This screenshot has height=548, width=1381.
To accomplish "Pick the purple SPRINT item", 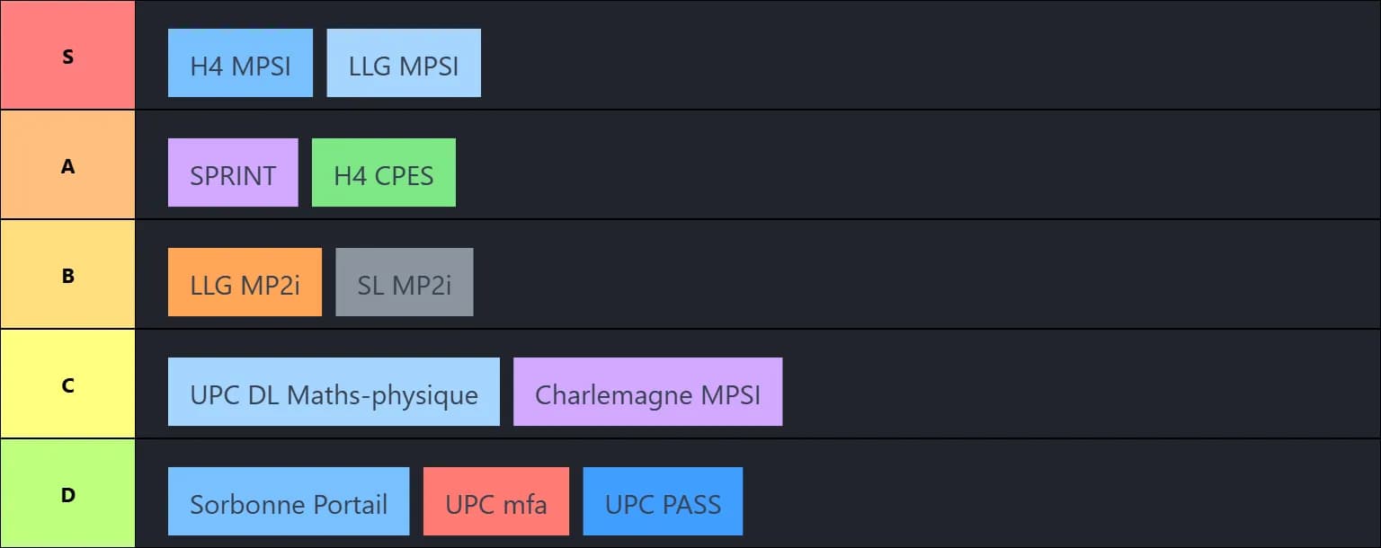I will pyautogui.click(x=233, y=172).
